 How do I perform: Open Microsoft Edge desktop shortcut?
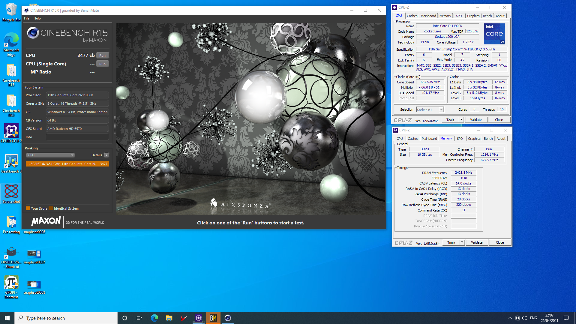tap(11, 44)
